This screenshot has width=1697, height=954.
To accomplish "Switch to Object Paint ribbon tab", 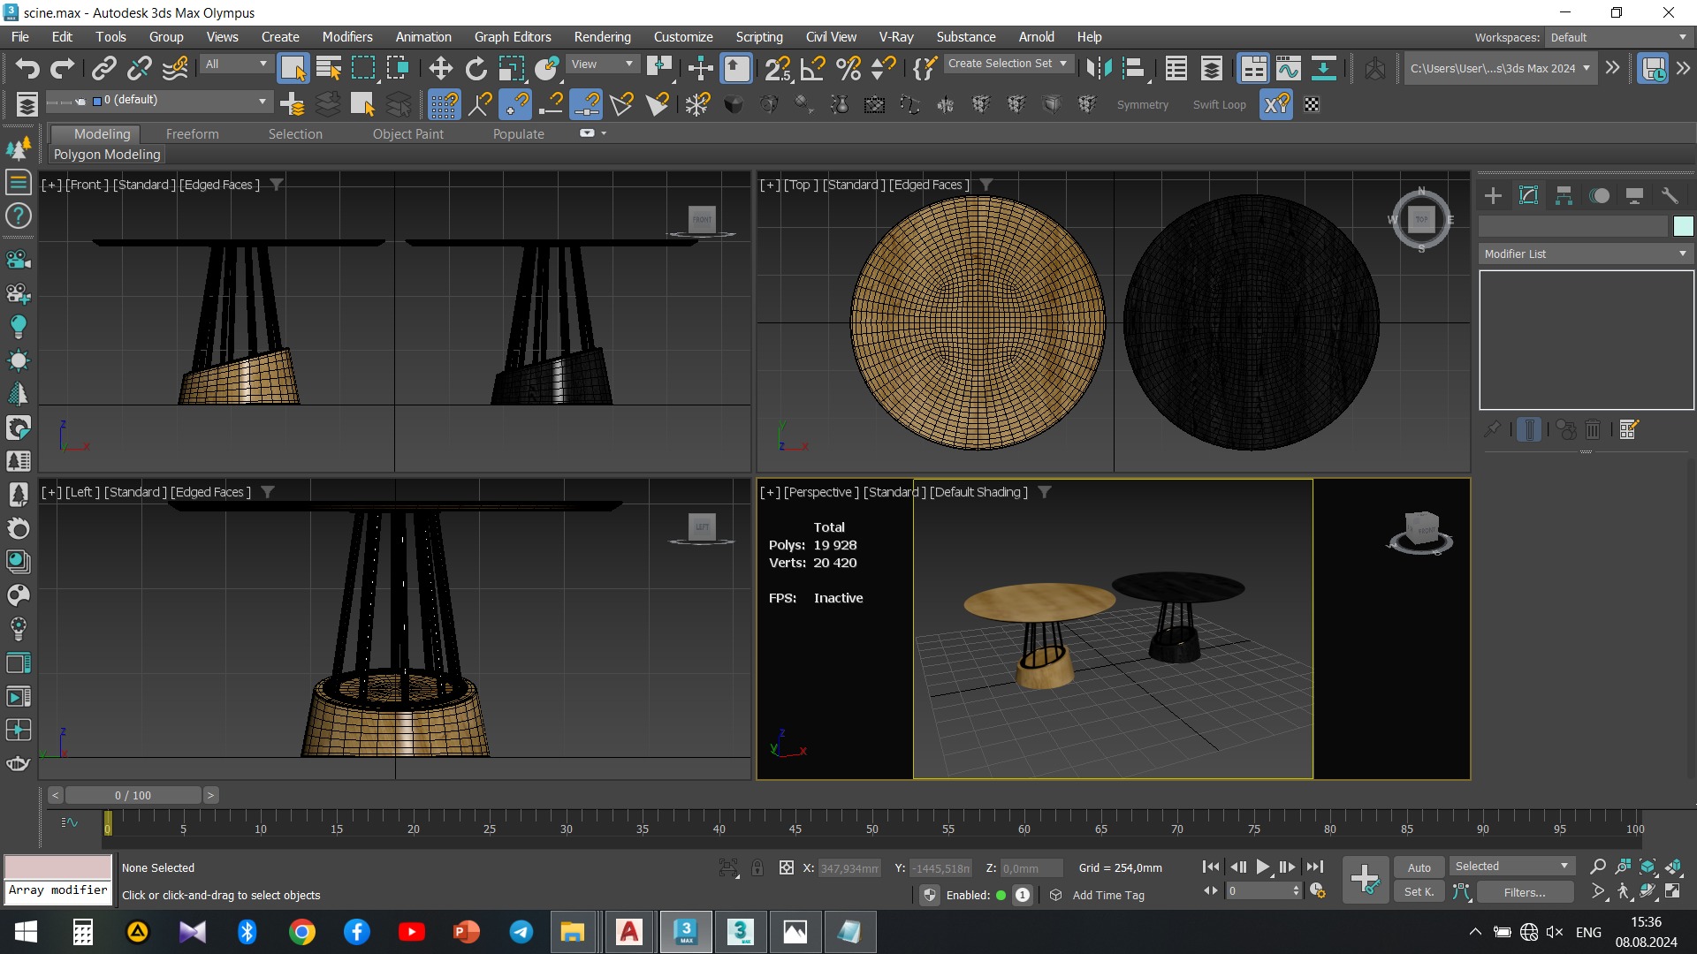I will pyautogui.click(x=408, y=134).
